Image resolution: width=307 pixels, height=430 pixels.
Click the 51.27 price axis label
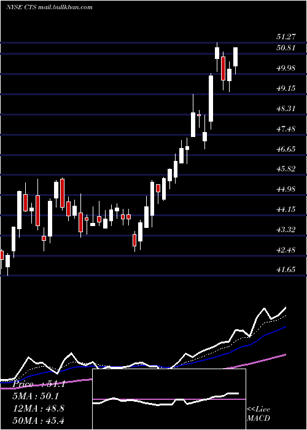click(x=286, y=37)
